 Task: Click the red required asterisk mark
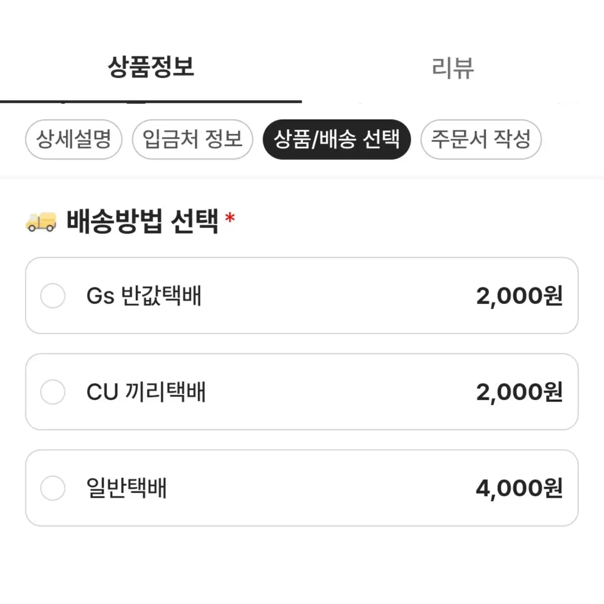coord(230,218)
